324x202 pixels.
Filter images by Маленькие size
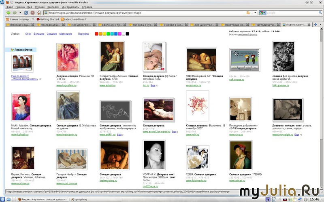[x=66, y=34]
